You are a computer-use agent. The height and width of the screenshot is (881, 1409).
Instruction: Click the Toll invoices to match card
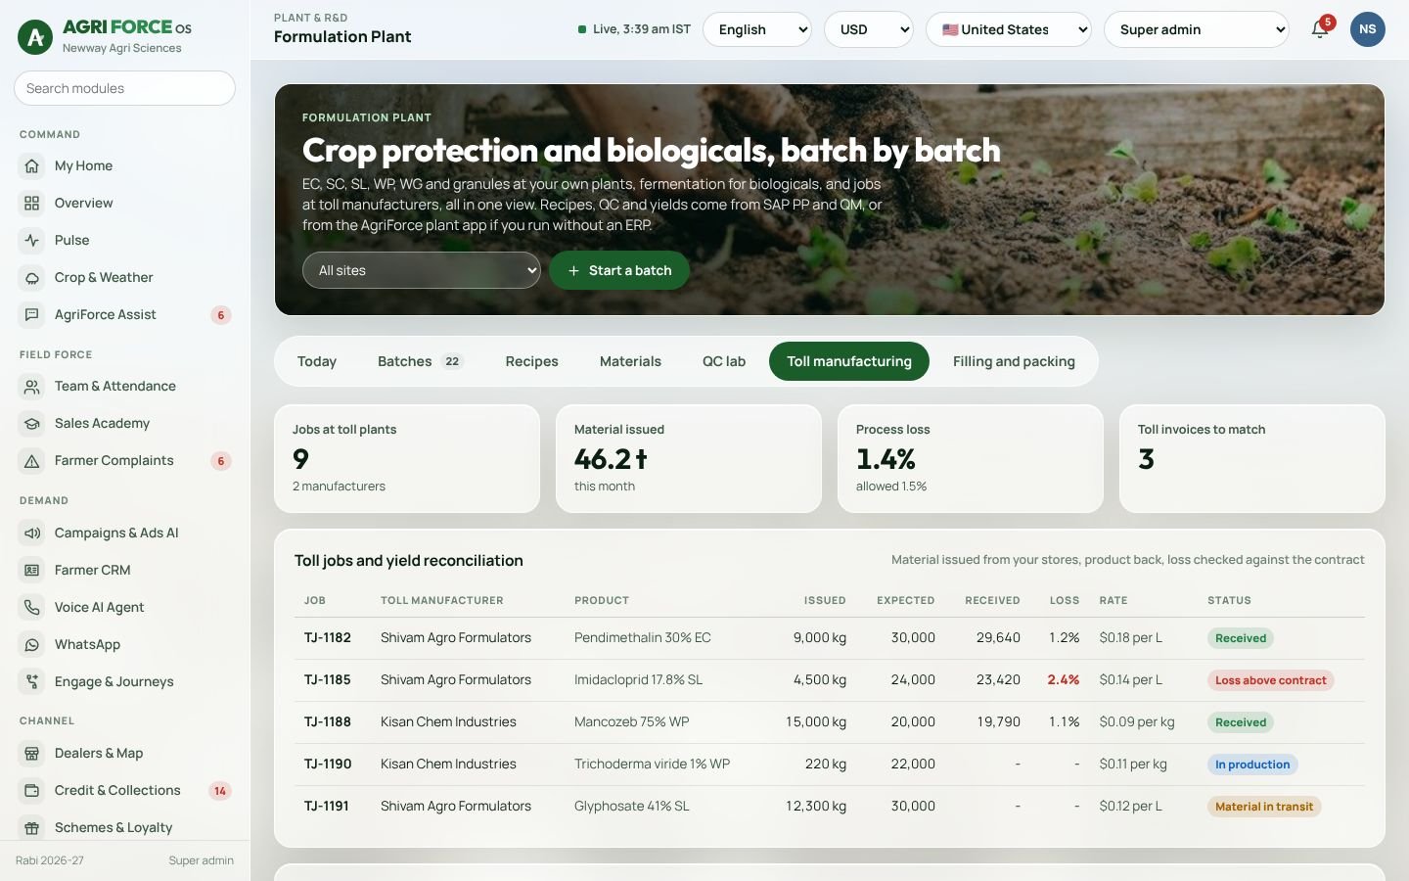point(1252,459)
